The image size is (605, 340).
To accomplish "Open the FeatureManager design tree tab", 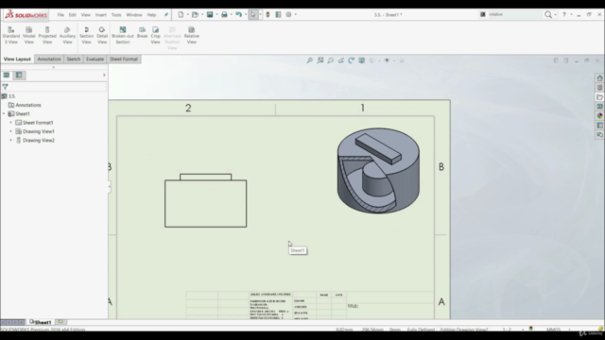I will 7,76.
